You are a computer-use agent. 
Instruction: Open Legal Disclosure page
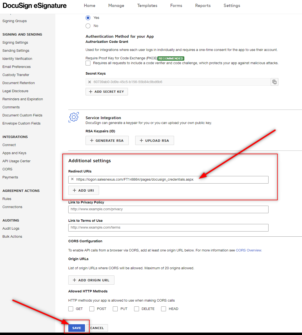(x=15, y=91)
